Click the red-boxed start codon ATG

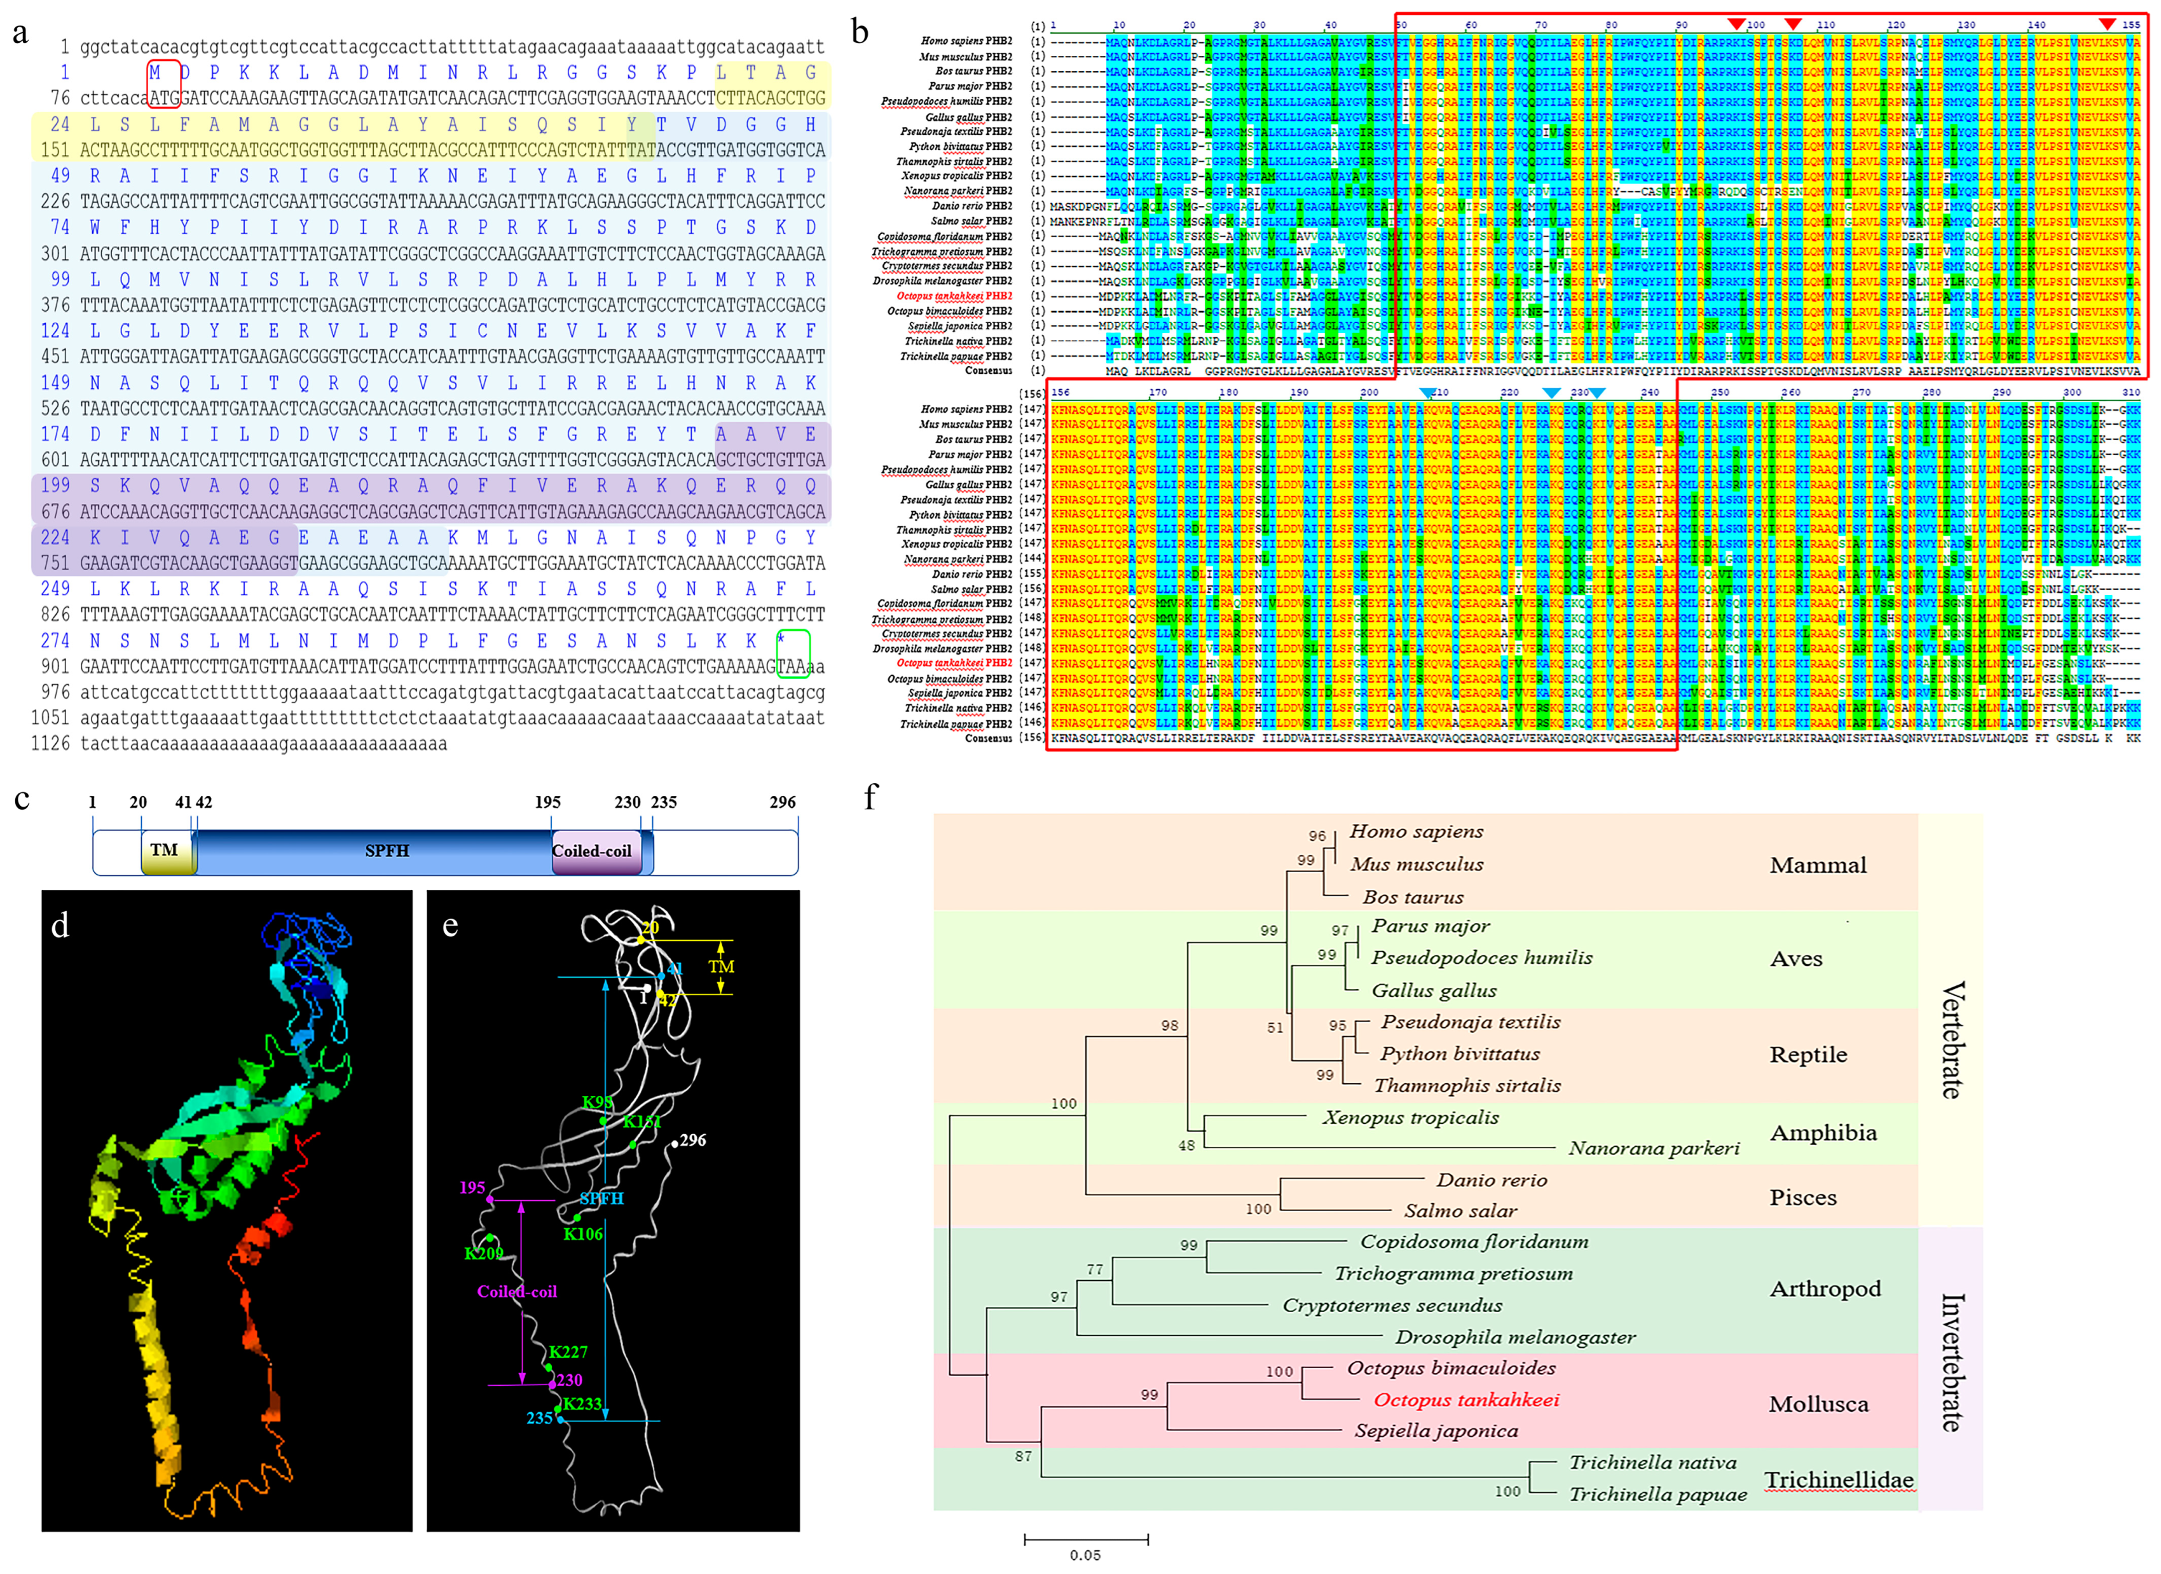164,97
